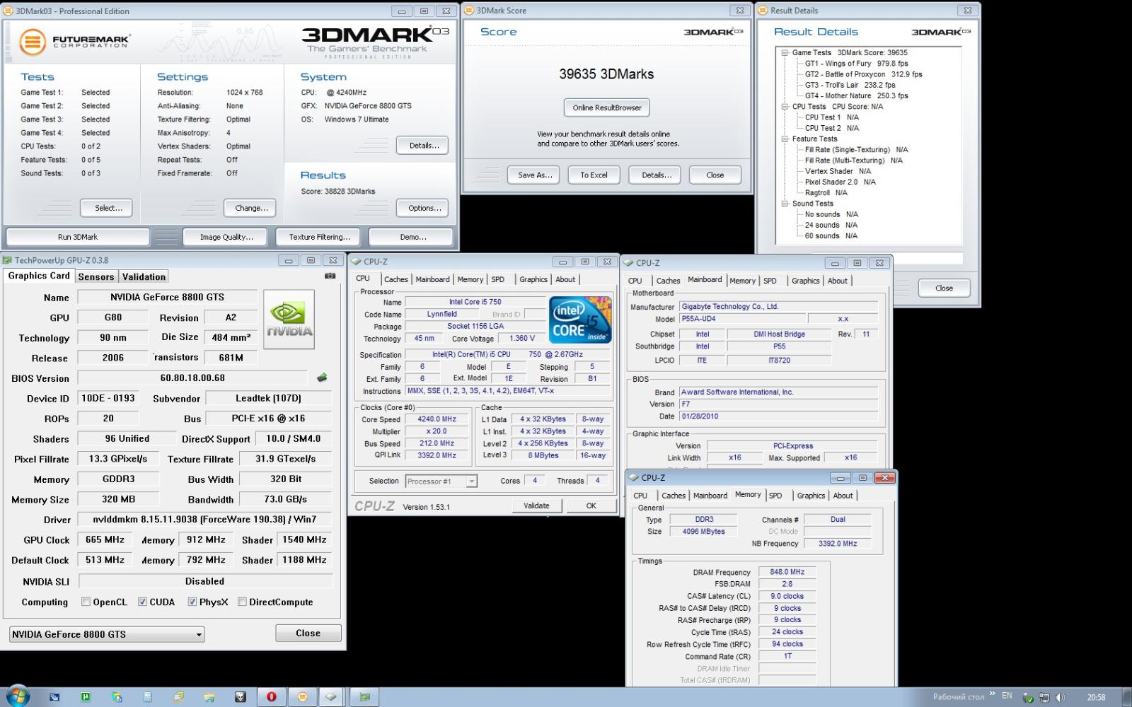
Task: Switch to the Validation tab in GPU-Z
Action: tap(144, 276)
